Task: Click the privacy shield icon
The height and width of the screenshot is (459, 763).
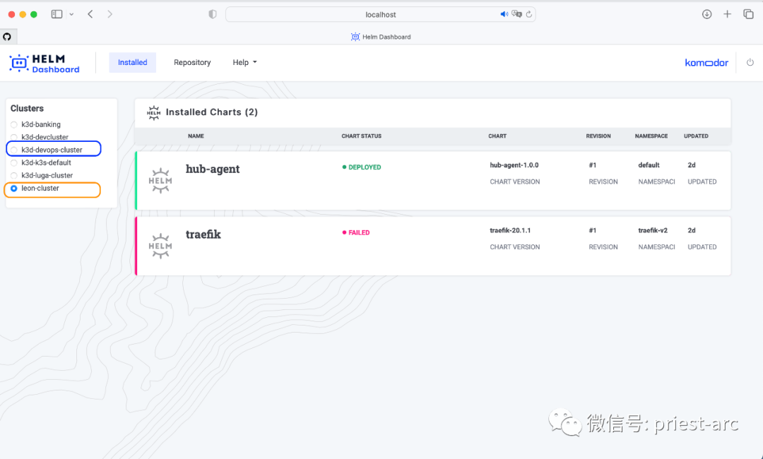Action: point(213,14)
